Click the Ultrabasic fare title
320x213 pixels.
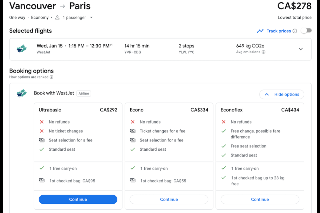50,110
